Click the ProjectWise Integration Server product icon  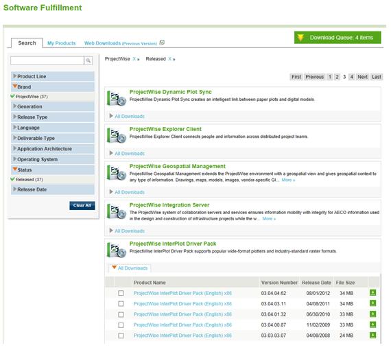pos(117,212)
